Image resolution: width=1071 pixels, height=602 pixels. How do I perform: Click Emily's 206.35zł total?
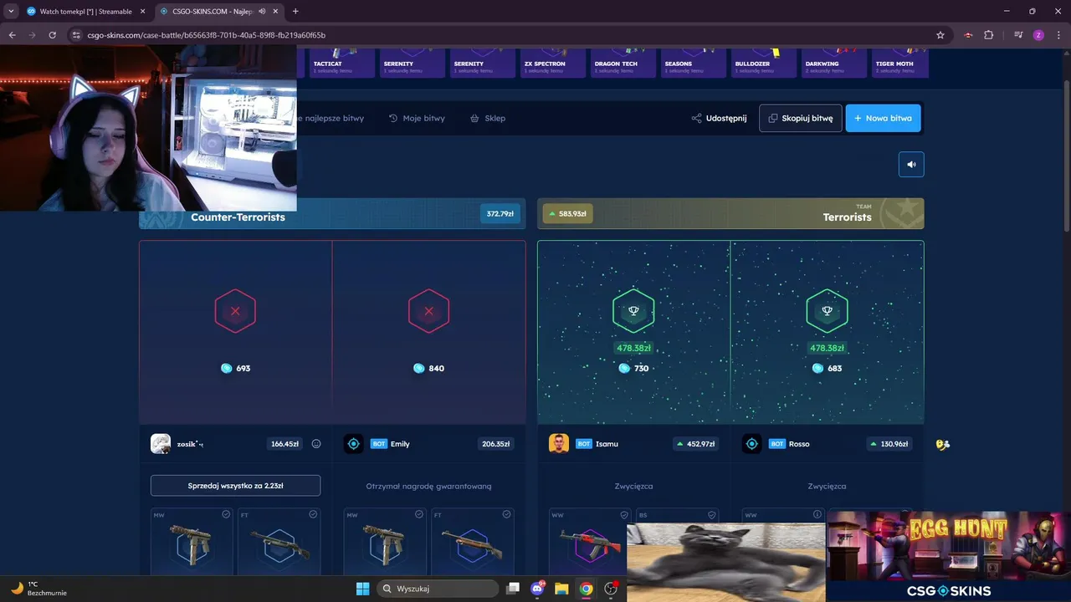[496, 444]
